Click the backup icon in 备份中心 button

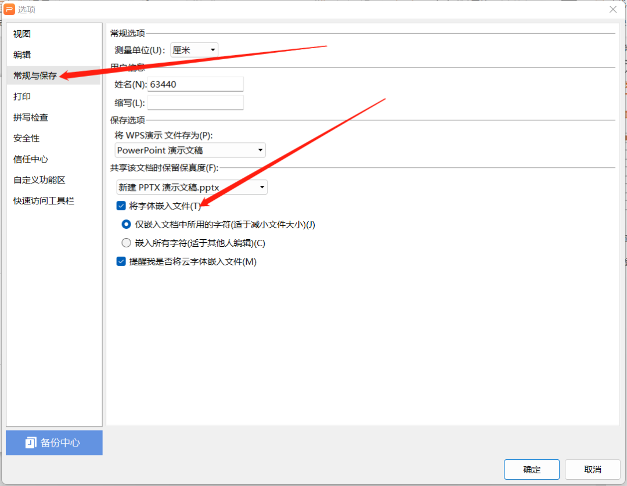(31, 442)
